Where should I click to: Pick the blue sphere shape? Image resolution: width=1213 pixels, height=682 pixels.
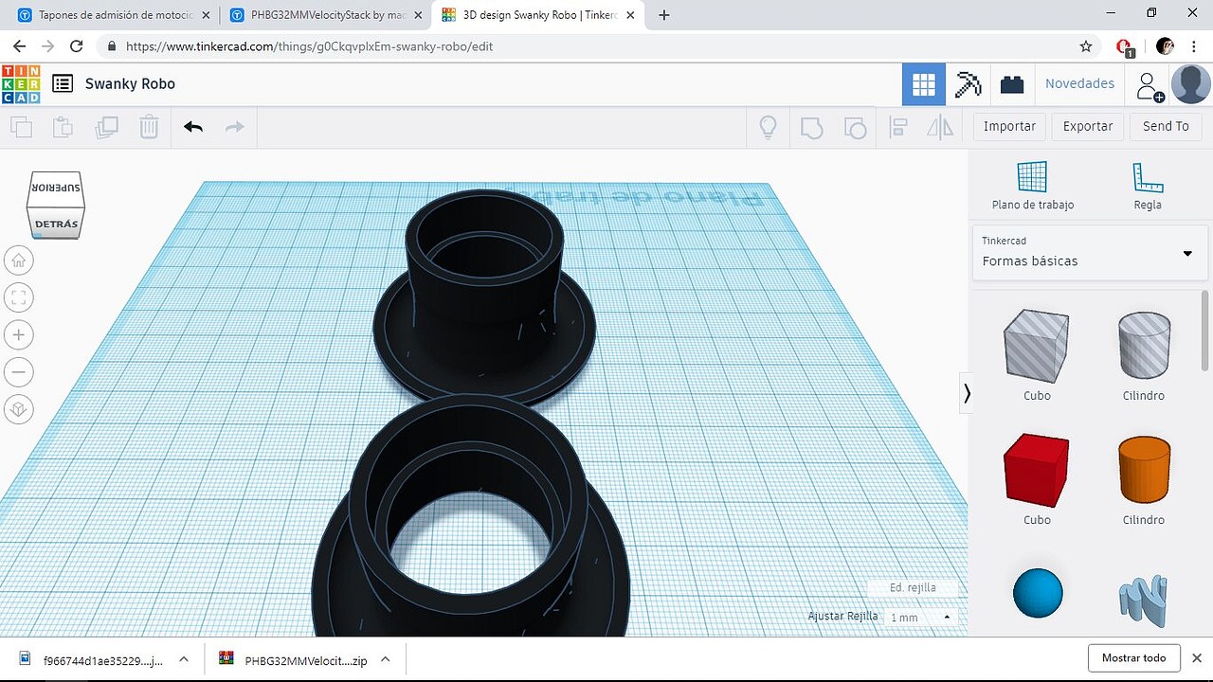click(1038, 594)
